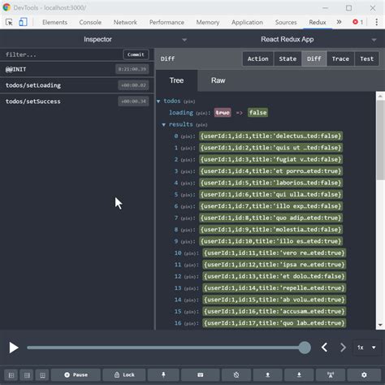
Task: Select the todos/setLoading action
Action: (77, 85)
